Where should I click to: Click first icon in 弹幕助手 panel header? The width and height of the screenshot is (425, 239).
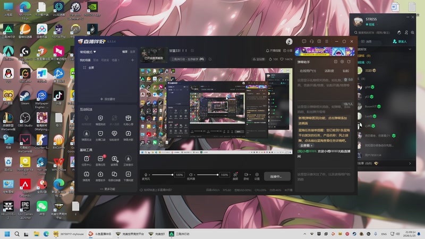tap(336, 62)
